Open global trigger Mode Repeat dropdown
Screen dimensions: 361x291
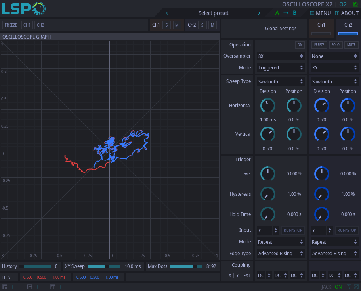point(281,242)
